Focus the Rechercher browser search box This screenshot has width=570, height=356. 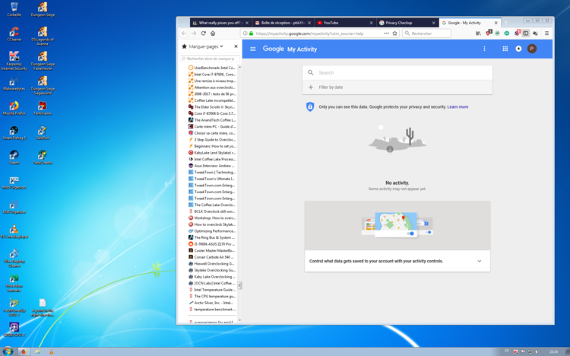(x=426, y=33)
